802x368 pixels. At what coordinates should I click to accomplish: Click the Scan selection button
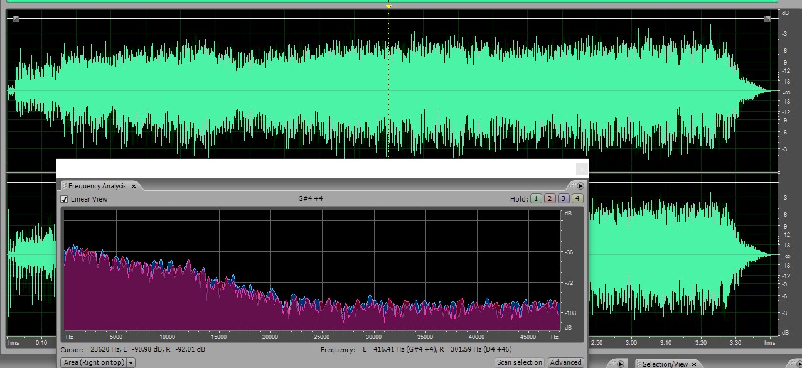tap(519, 362)
